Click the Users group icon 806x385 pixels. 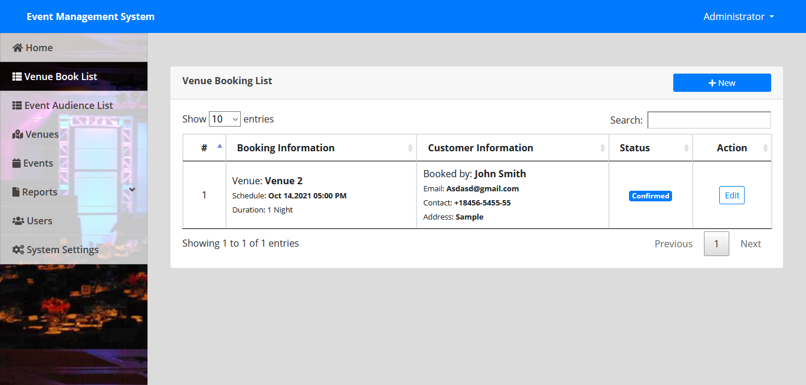coord(18,221)
